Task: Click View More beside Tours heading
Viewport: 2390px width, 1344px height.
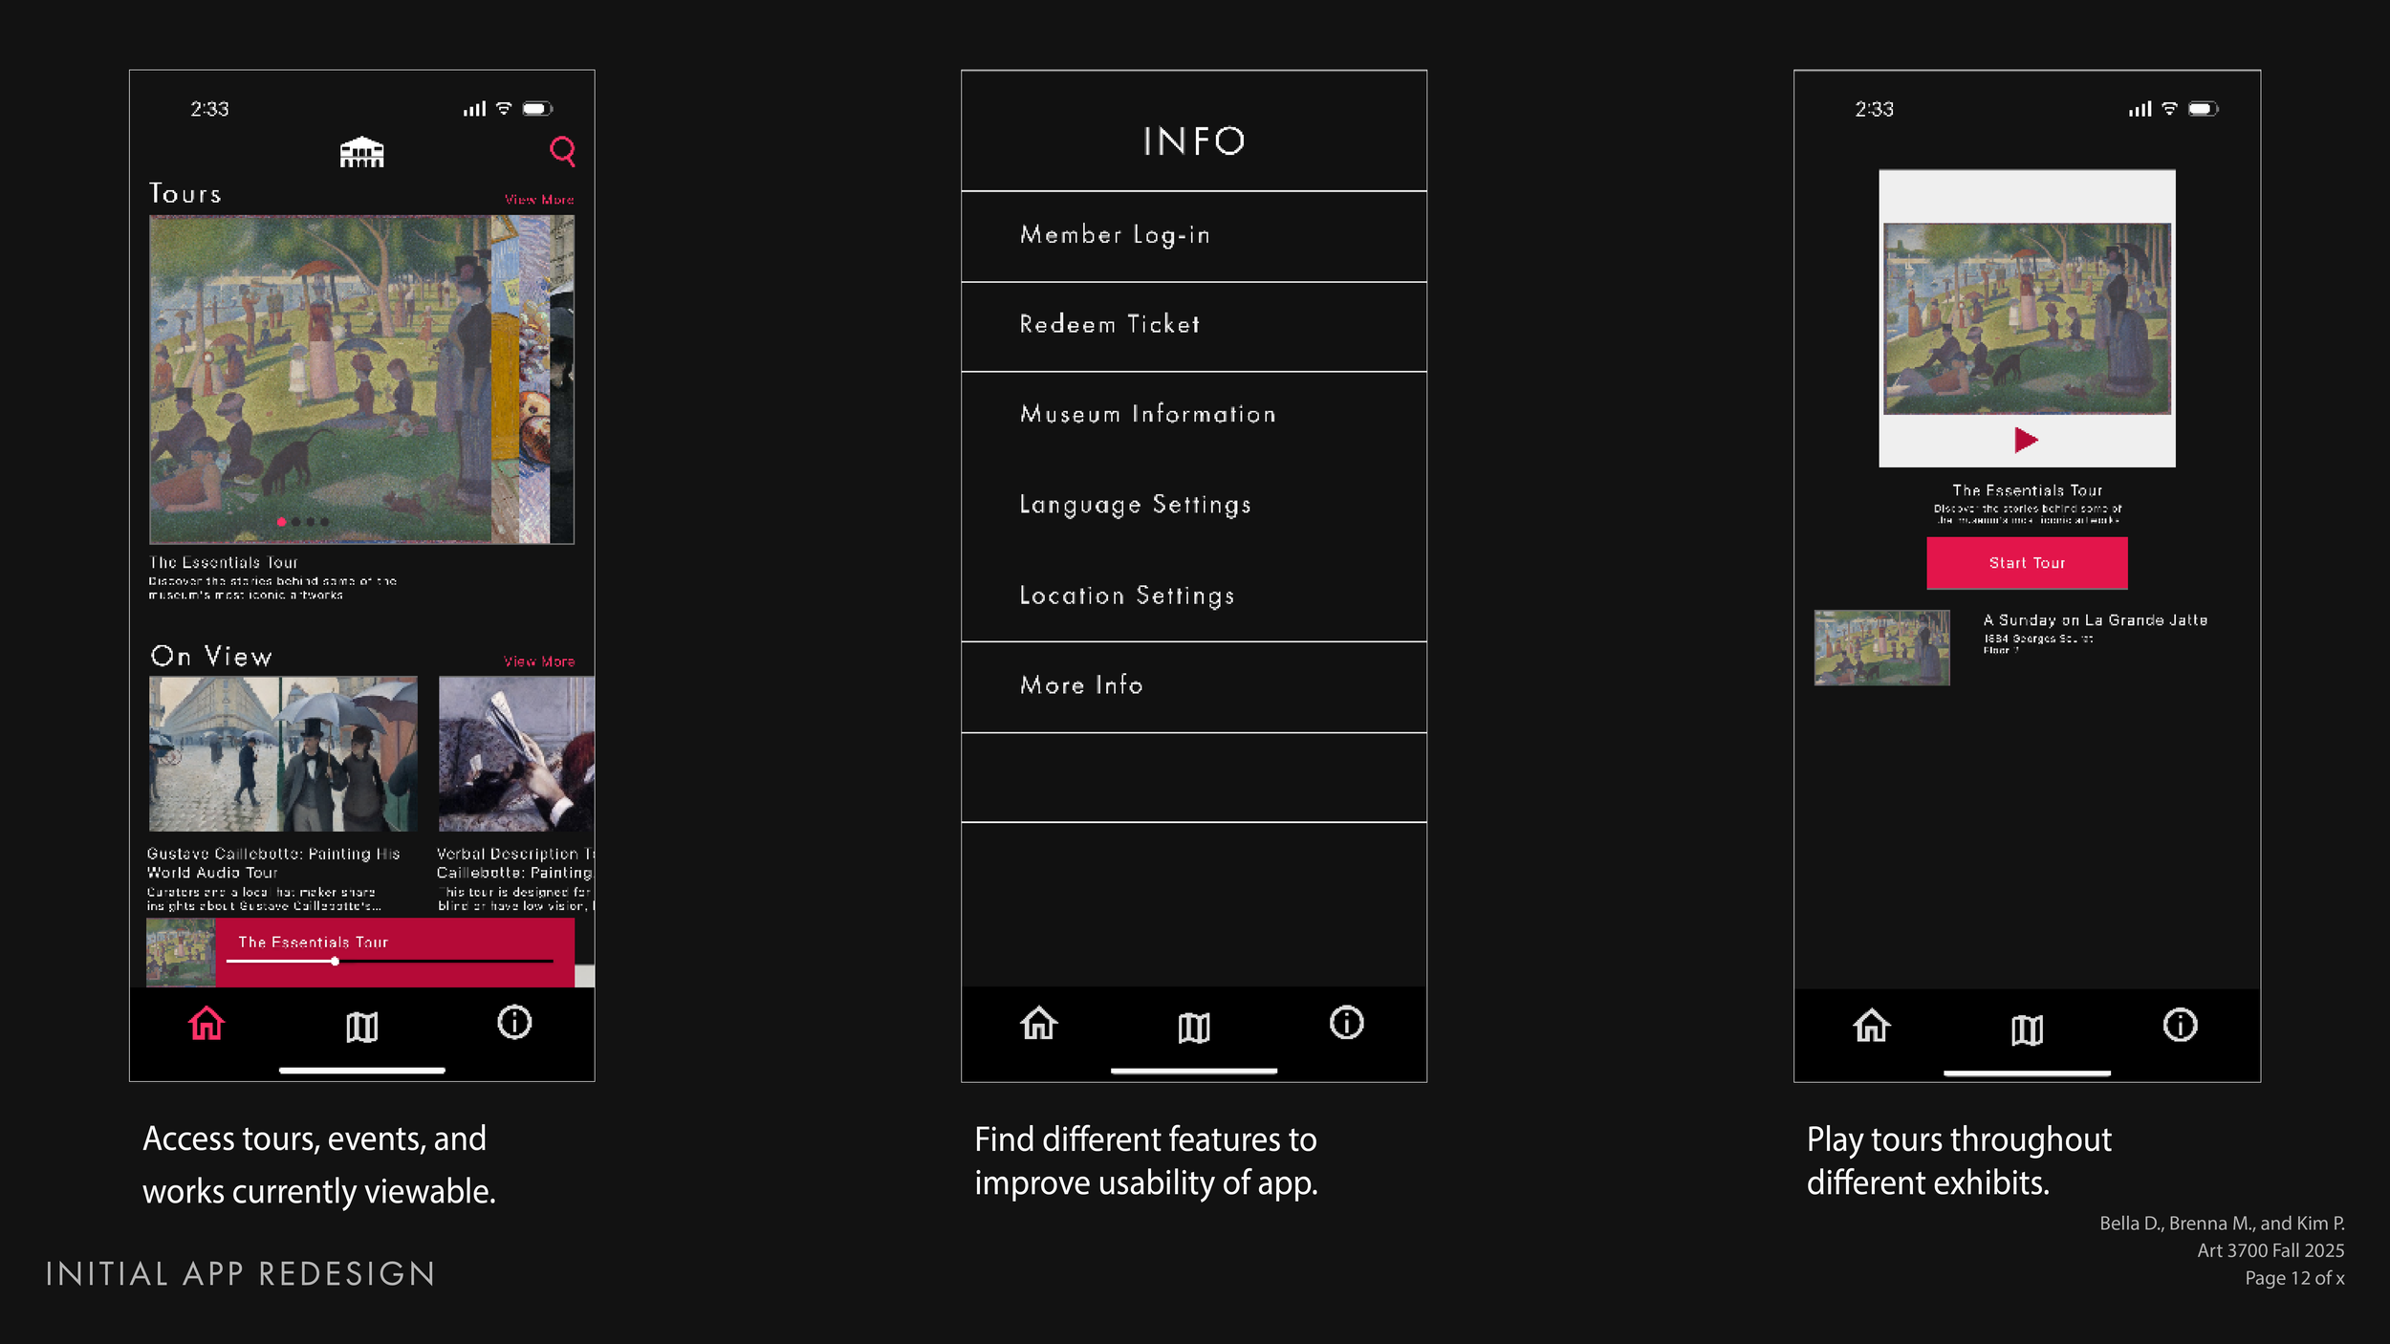Action: coord(539,200)
